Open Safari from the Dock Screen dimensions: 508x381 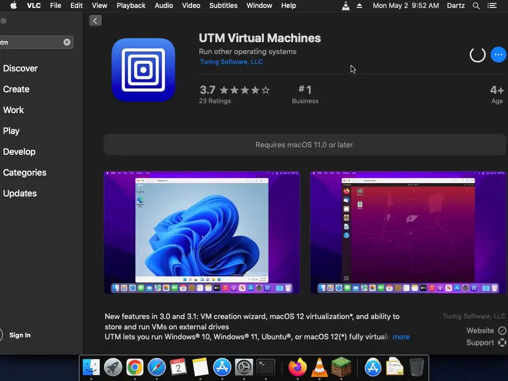(x=156, y=368)
